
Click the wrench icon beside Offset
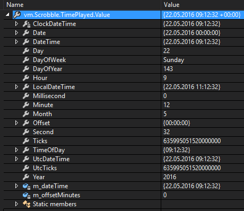[x=26, y=123]
